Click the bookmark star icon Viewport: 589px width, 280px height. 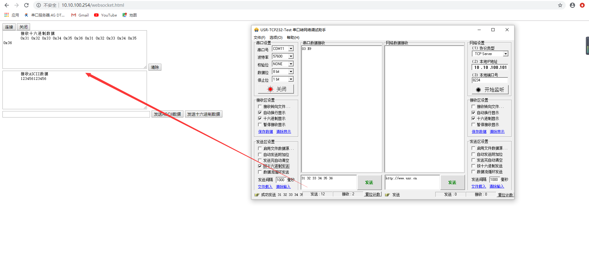(x=560, y=5)
